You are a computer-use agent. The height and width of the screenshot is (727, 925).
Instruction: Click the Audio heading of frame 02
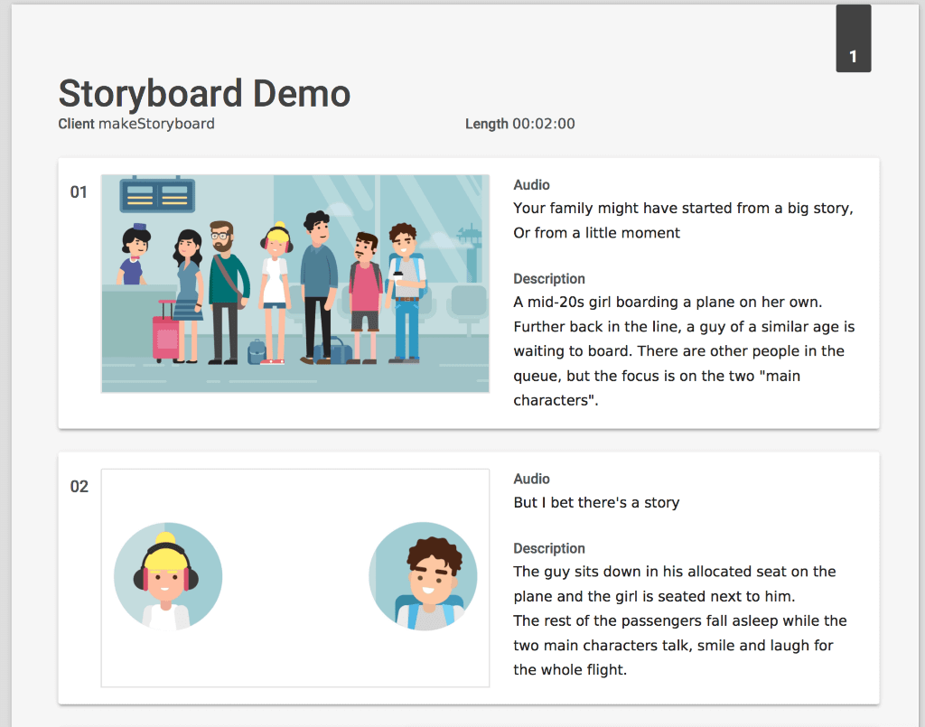[x=532, y=479]
